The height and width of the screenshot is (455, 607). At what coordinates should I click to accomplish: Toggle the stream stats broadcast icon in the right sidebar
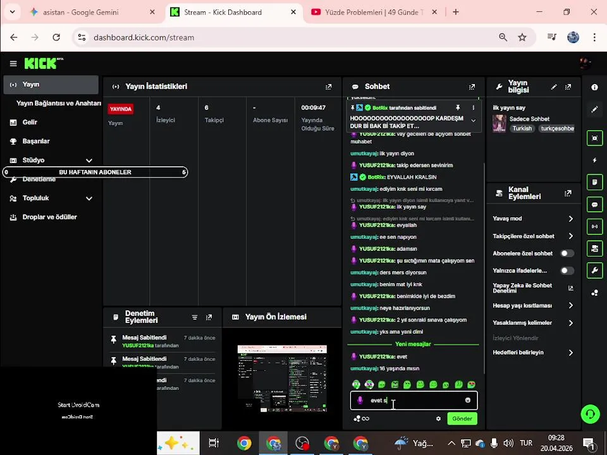594,226
